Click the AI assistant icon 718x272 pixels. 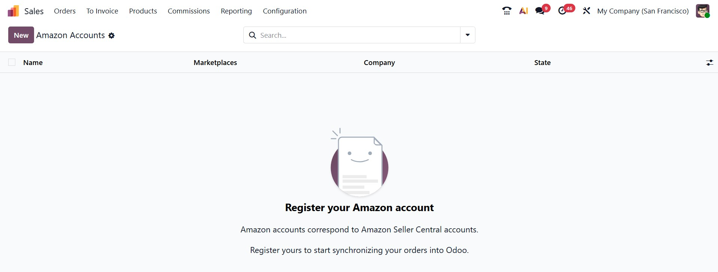click(x=524, y=11)
